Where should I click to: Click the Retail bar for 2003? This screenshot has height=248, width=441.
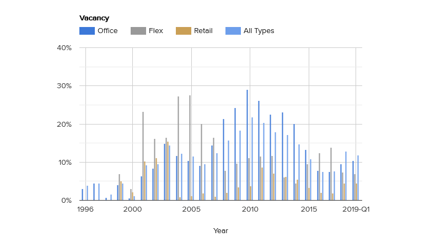pos(168,171)
